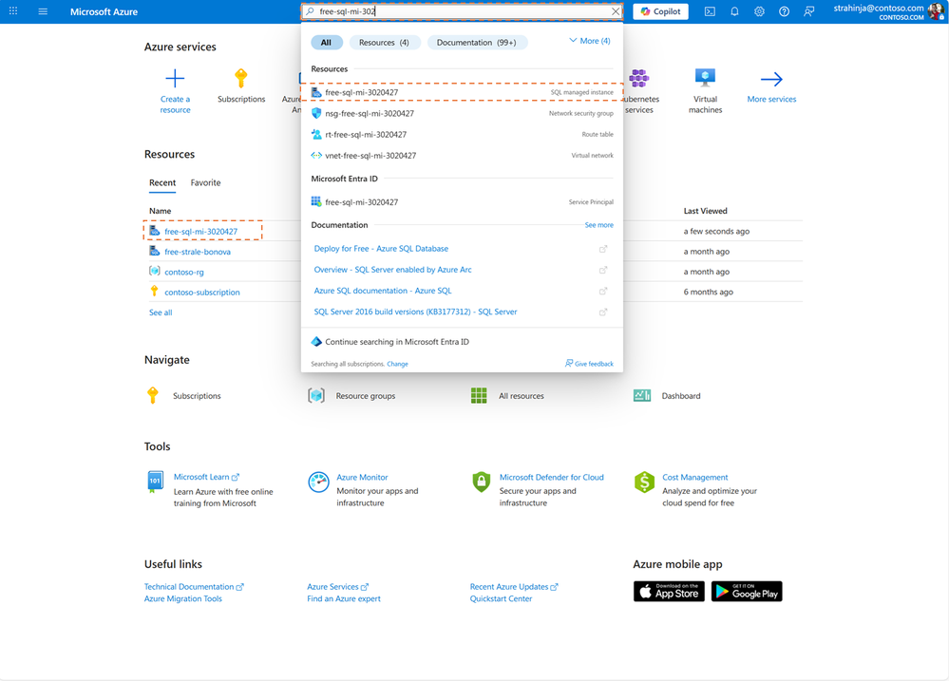Open the notifications bell
This screenshot has height=681, width=949.
(734, 11)
